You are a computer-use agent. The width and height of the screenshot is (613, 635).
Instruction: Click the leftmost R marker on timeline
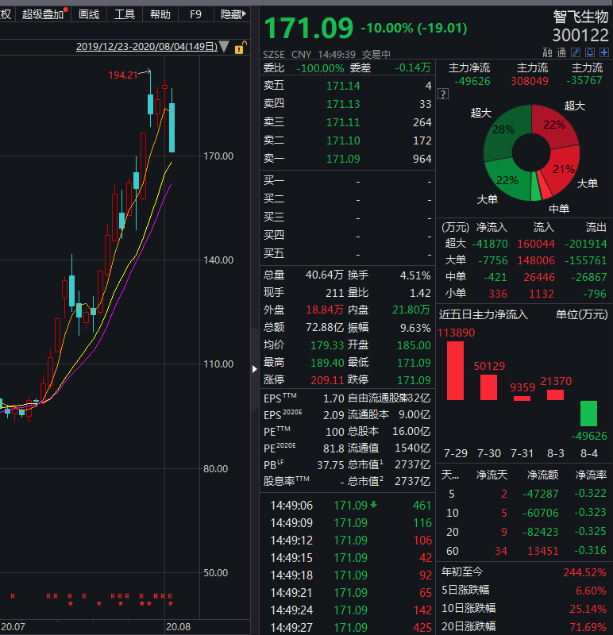click(x=12, y=595)
